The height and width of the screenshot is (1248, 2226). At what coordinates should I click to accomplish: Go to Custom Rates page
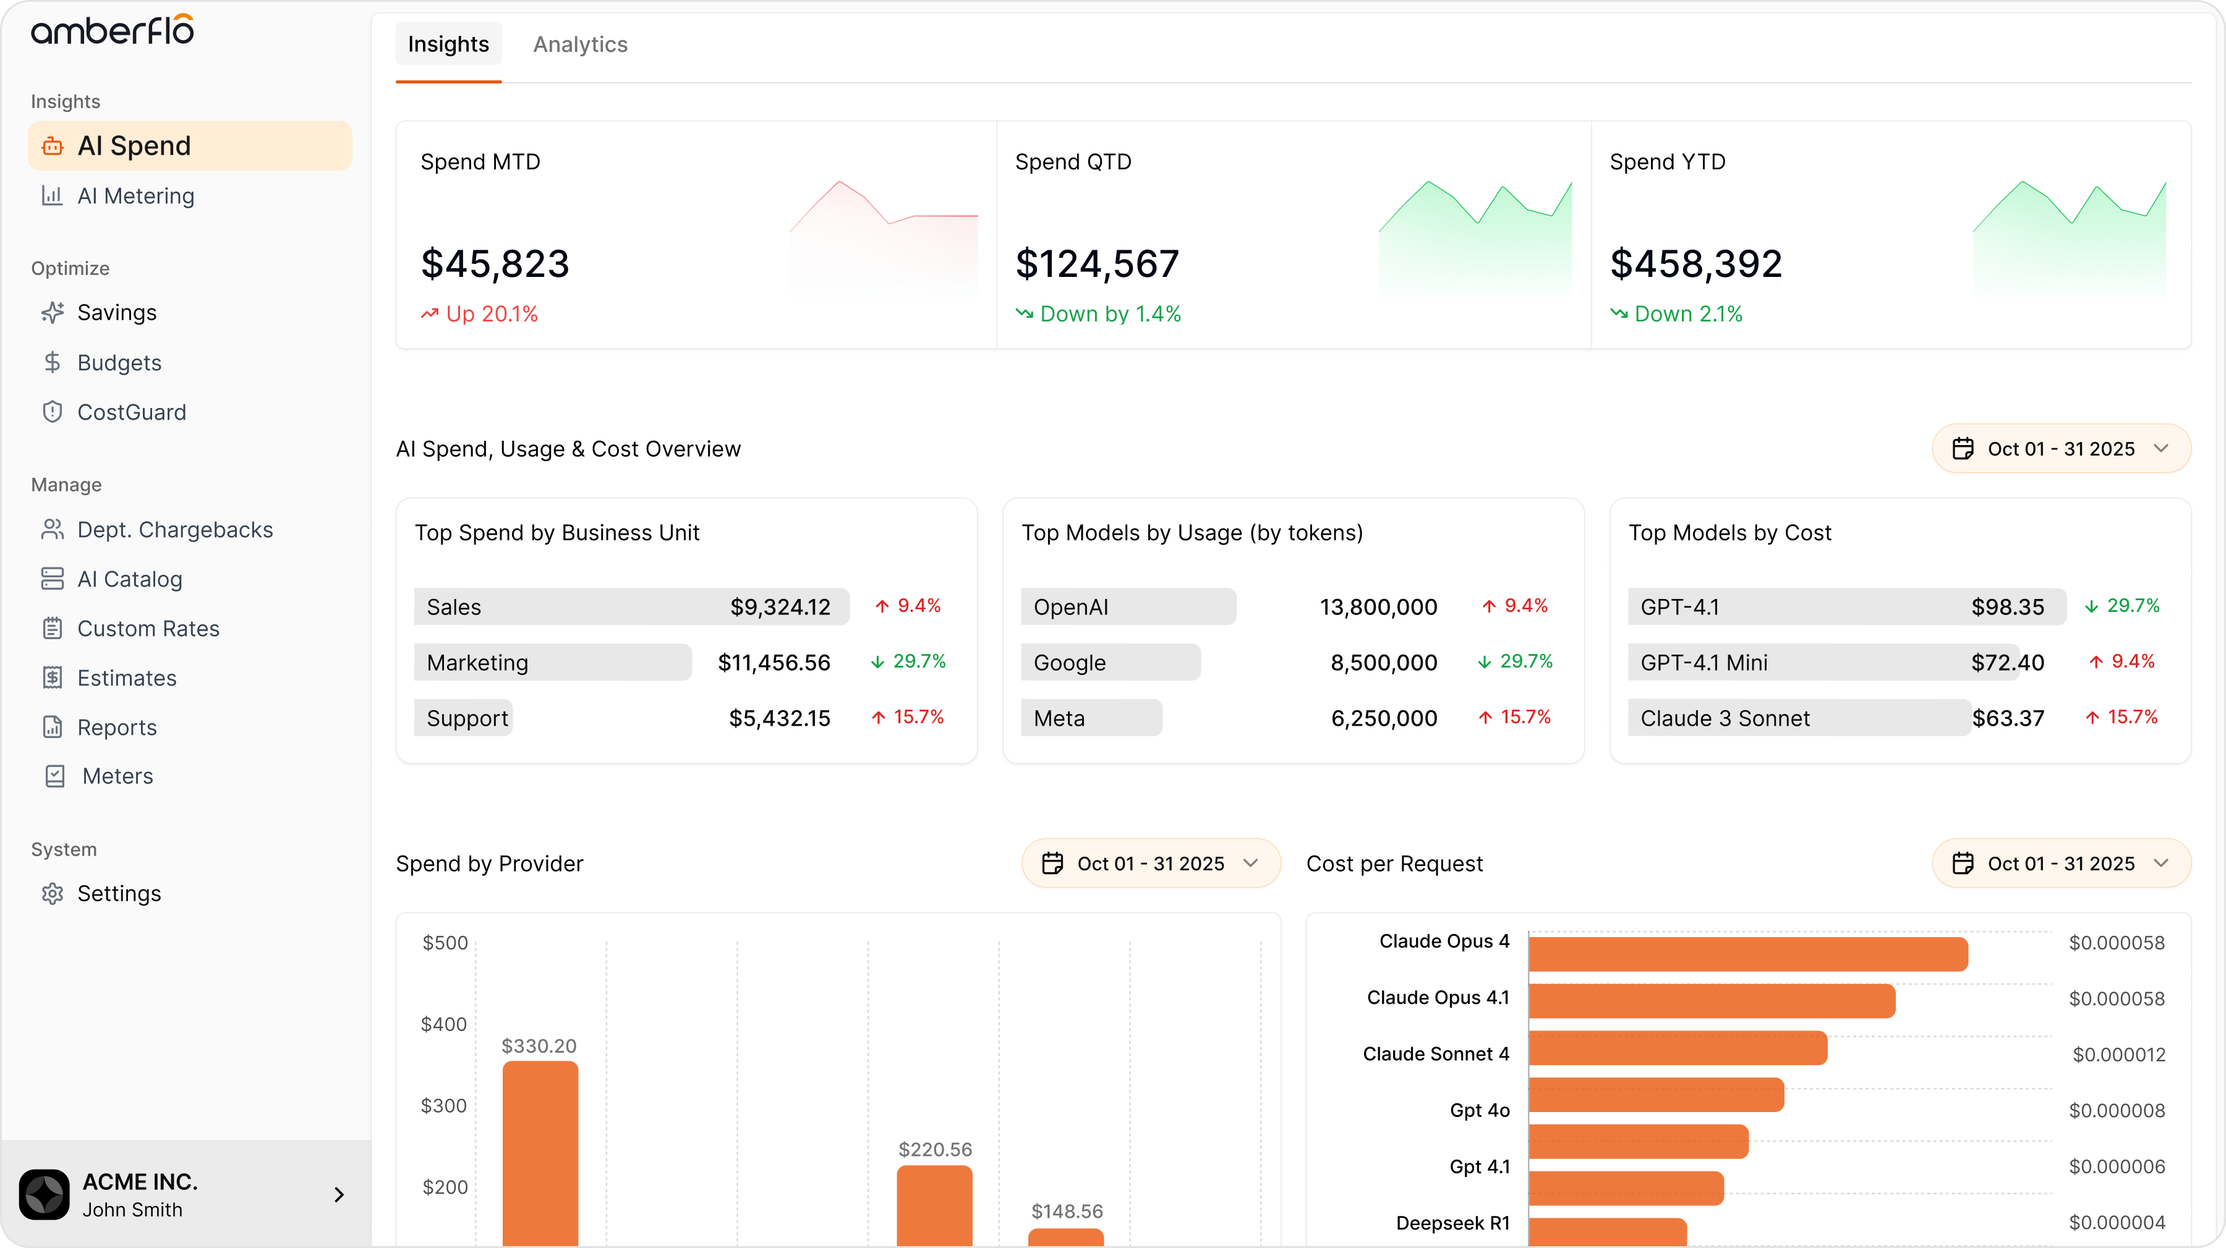(x=148, y=629)
